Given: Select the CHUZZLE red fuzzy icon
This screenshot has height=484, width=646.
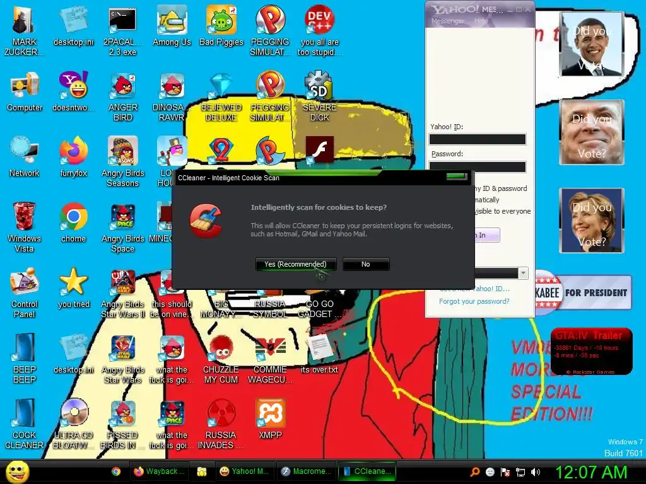Looking at the screenshot, I should 221,359.
